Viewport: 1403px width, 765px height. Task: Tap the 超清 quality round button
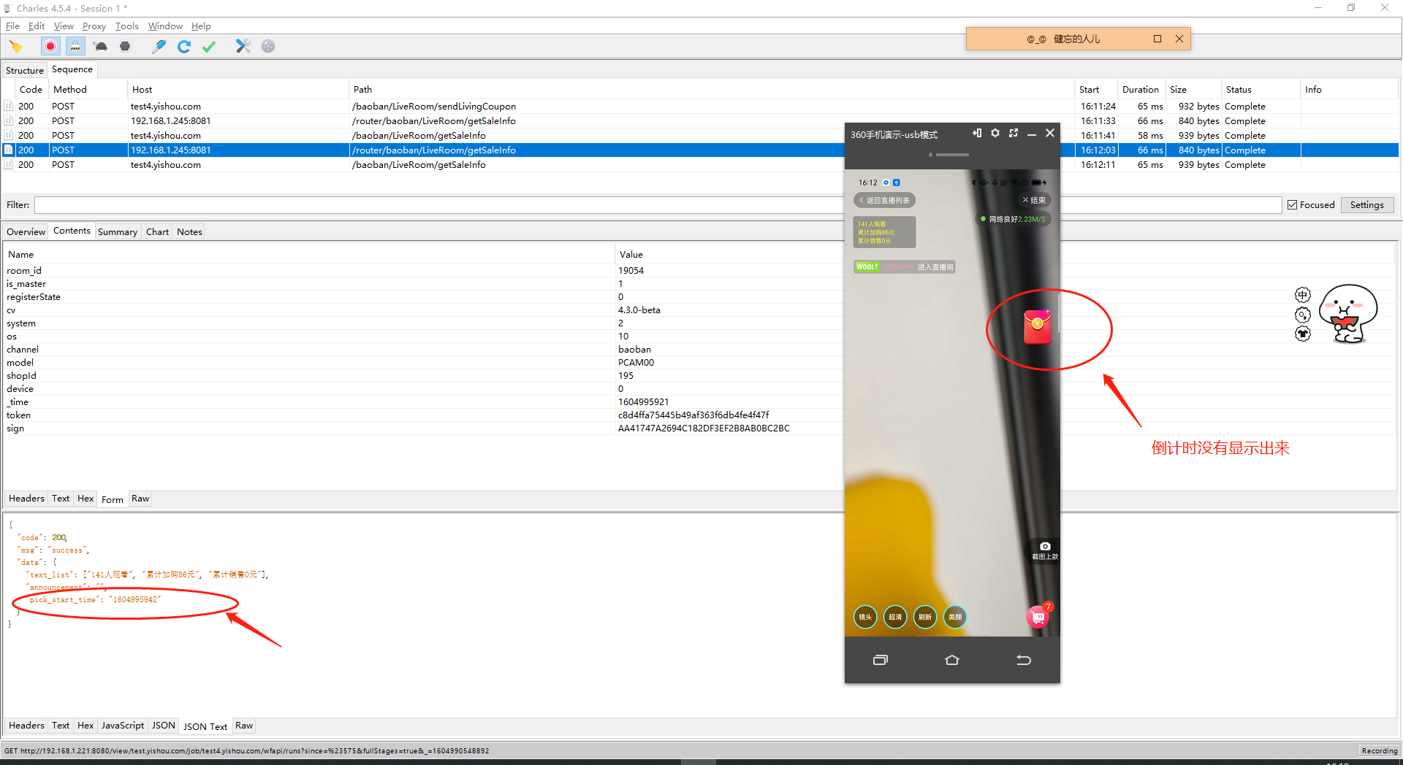pos(895,617)
